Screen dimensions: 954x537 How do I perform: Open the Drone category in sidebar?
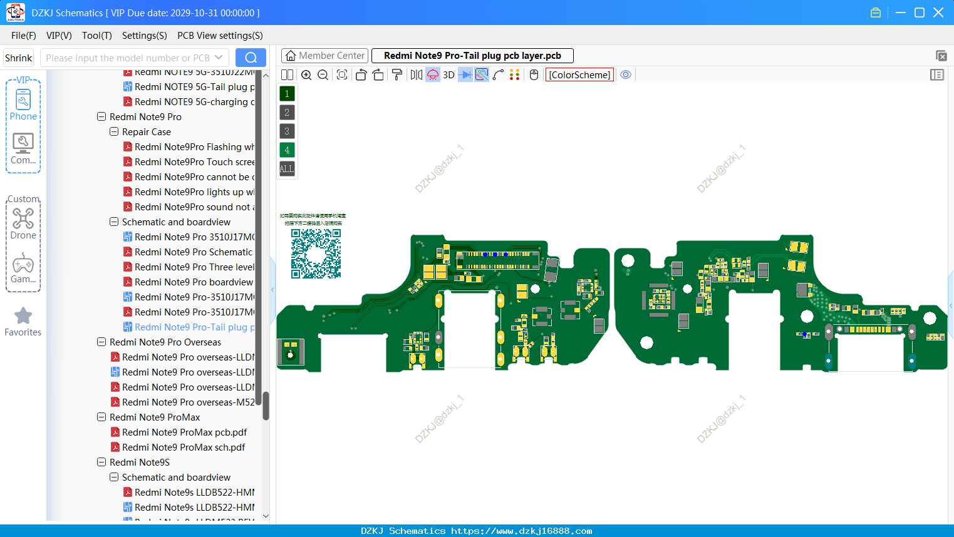click(x=23, y=223)
